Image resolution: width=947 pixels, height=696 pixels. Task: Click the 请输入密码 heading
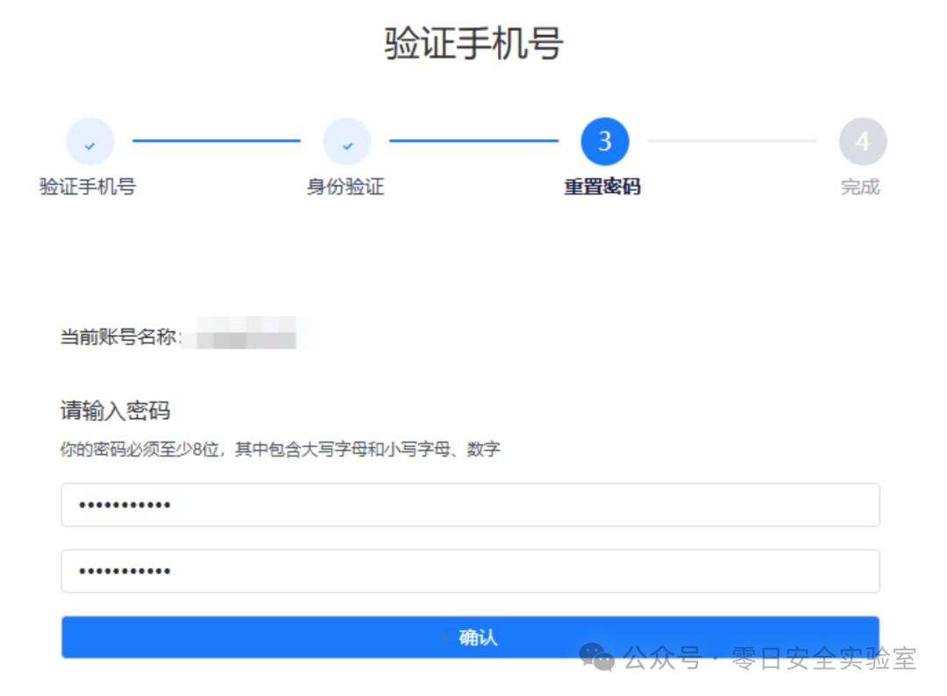[115, 411]
